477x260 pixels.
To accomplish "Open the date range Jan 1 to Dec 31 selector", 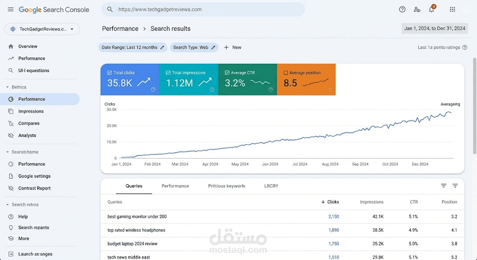I will click(435, 28).
